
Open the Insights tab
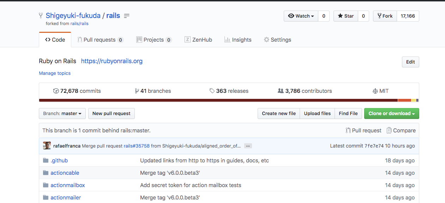238,40
